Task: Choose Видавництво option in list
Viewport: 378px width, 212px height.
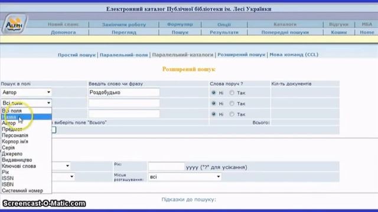Action: coord(26,160)
